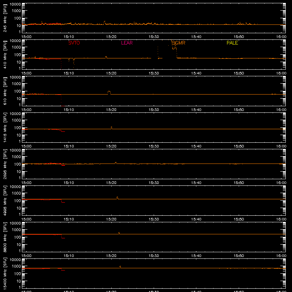Screen dimensions: 292x292
Task: Select the 4995 MHz [SFU] axis title
Action: pyautogui.click(x=5, y=200)
